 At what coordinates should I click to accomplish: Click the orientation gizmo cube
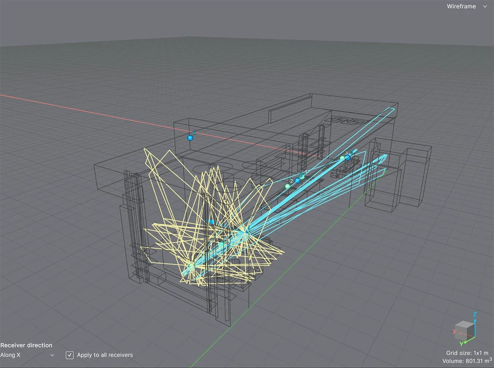point(464,330)
